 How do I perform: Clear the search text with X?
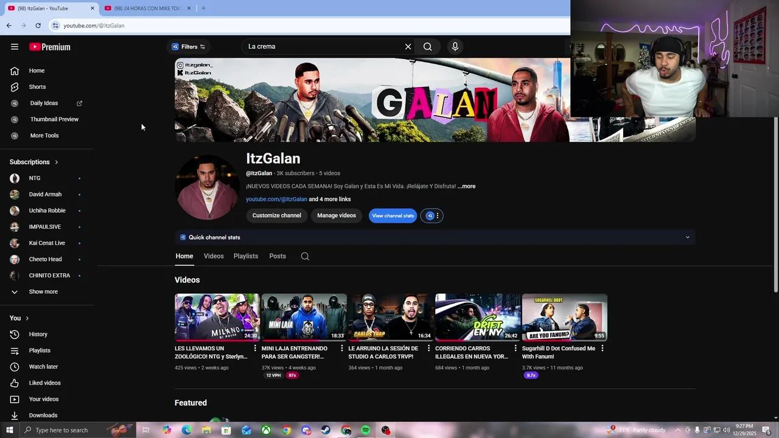pyautogui.click(x=408, y=47)
